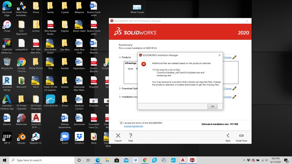Select the Dropbox desktop icon

pyautogui.click(x=79, y=138)
